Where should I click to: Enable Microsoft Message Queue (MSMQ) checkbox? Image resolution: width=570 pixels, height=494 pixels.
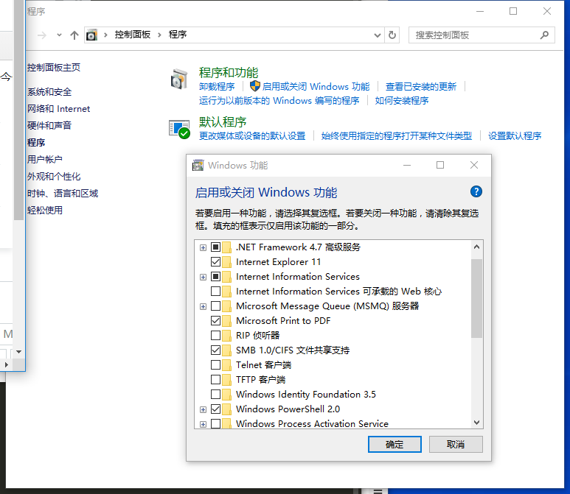tap(215, 306)
